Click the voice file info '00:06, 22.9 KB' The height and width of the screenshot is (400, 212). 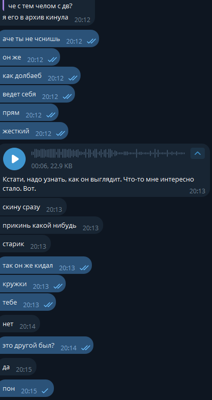[52, 166]
